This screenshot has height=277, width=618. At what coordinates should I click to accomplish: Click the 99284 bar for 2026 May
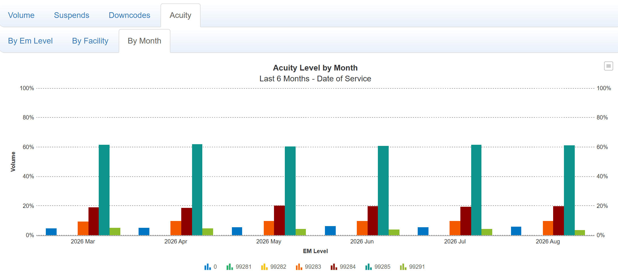pyautogui.click(x=279, y=220)
